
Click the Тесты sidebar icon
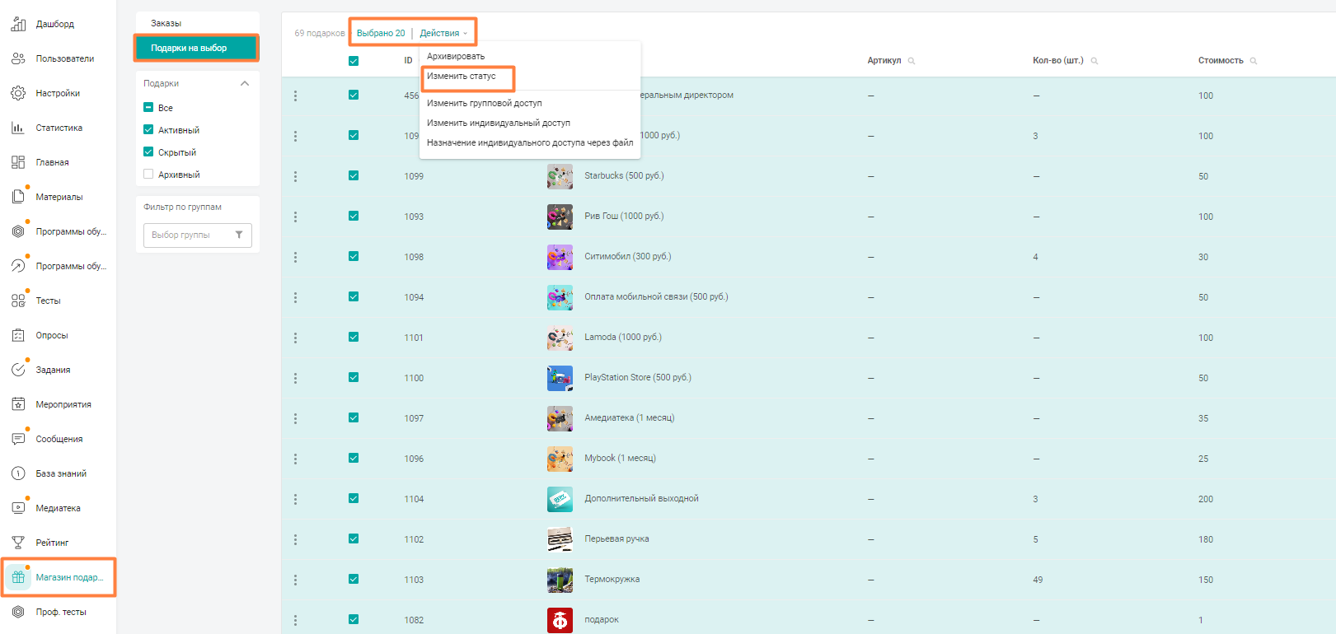18,301
